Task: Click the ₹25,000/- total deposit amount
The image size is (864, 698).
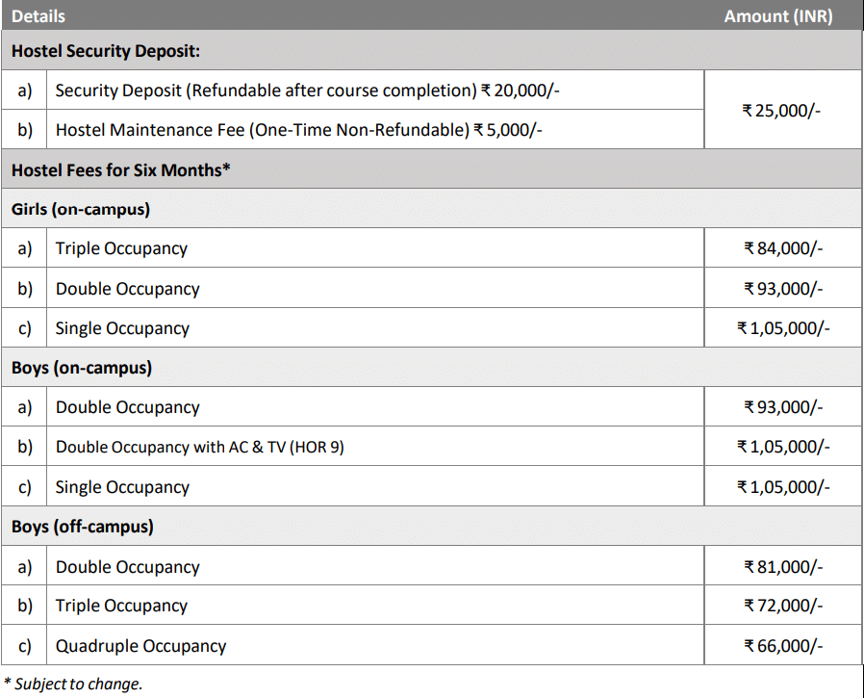Action: point(781,111)
